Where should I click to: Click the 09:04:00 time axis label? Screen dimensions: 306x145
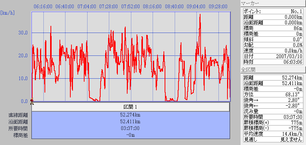pos(196,6)
